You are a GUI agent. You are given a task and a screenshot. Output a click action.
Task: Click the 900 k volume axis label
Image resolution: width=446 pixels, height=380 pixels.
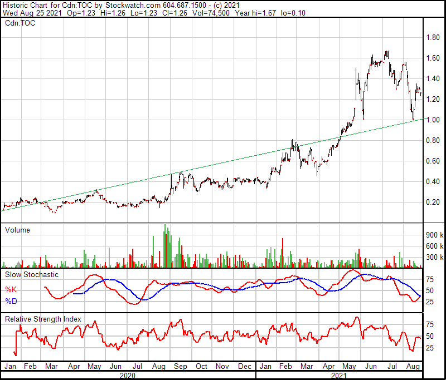coord(435,235)
